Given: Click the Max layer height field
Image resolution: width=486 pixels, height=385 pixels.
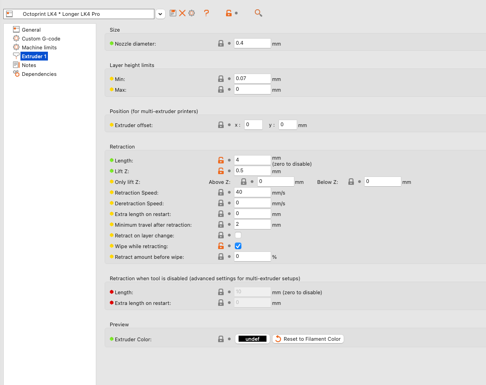Looking at the screenshot, I should point(252,89).
